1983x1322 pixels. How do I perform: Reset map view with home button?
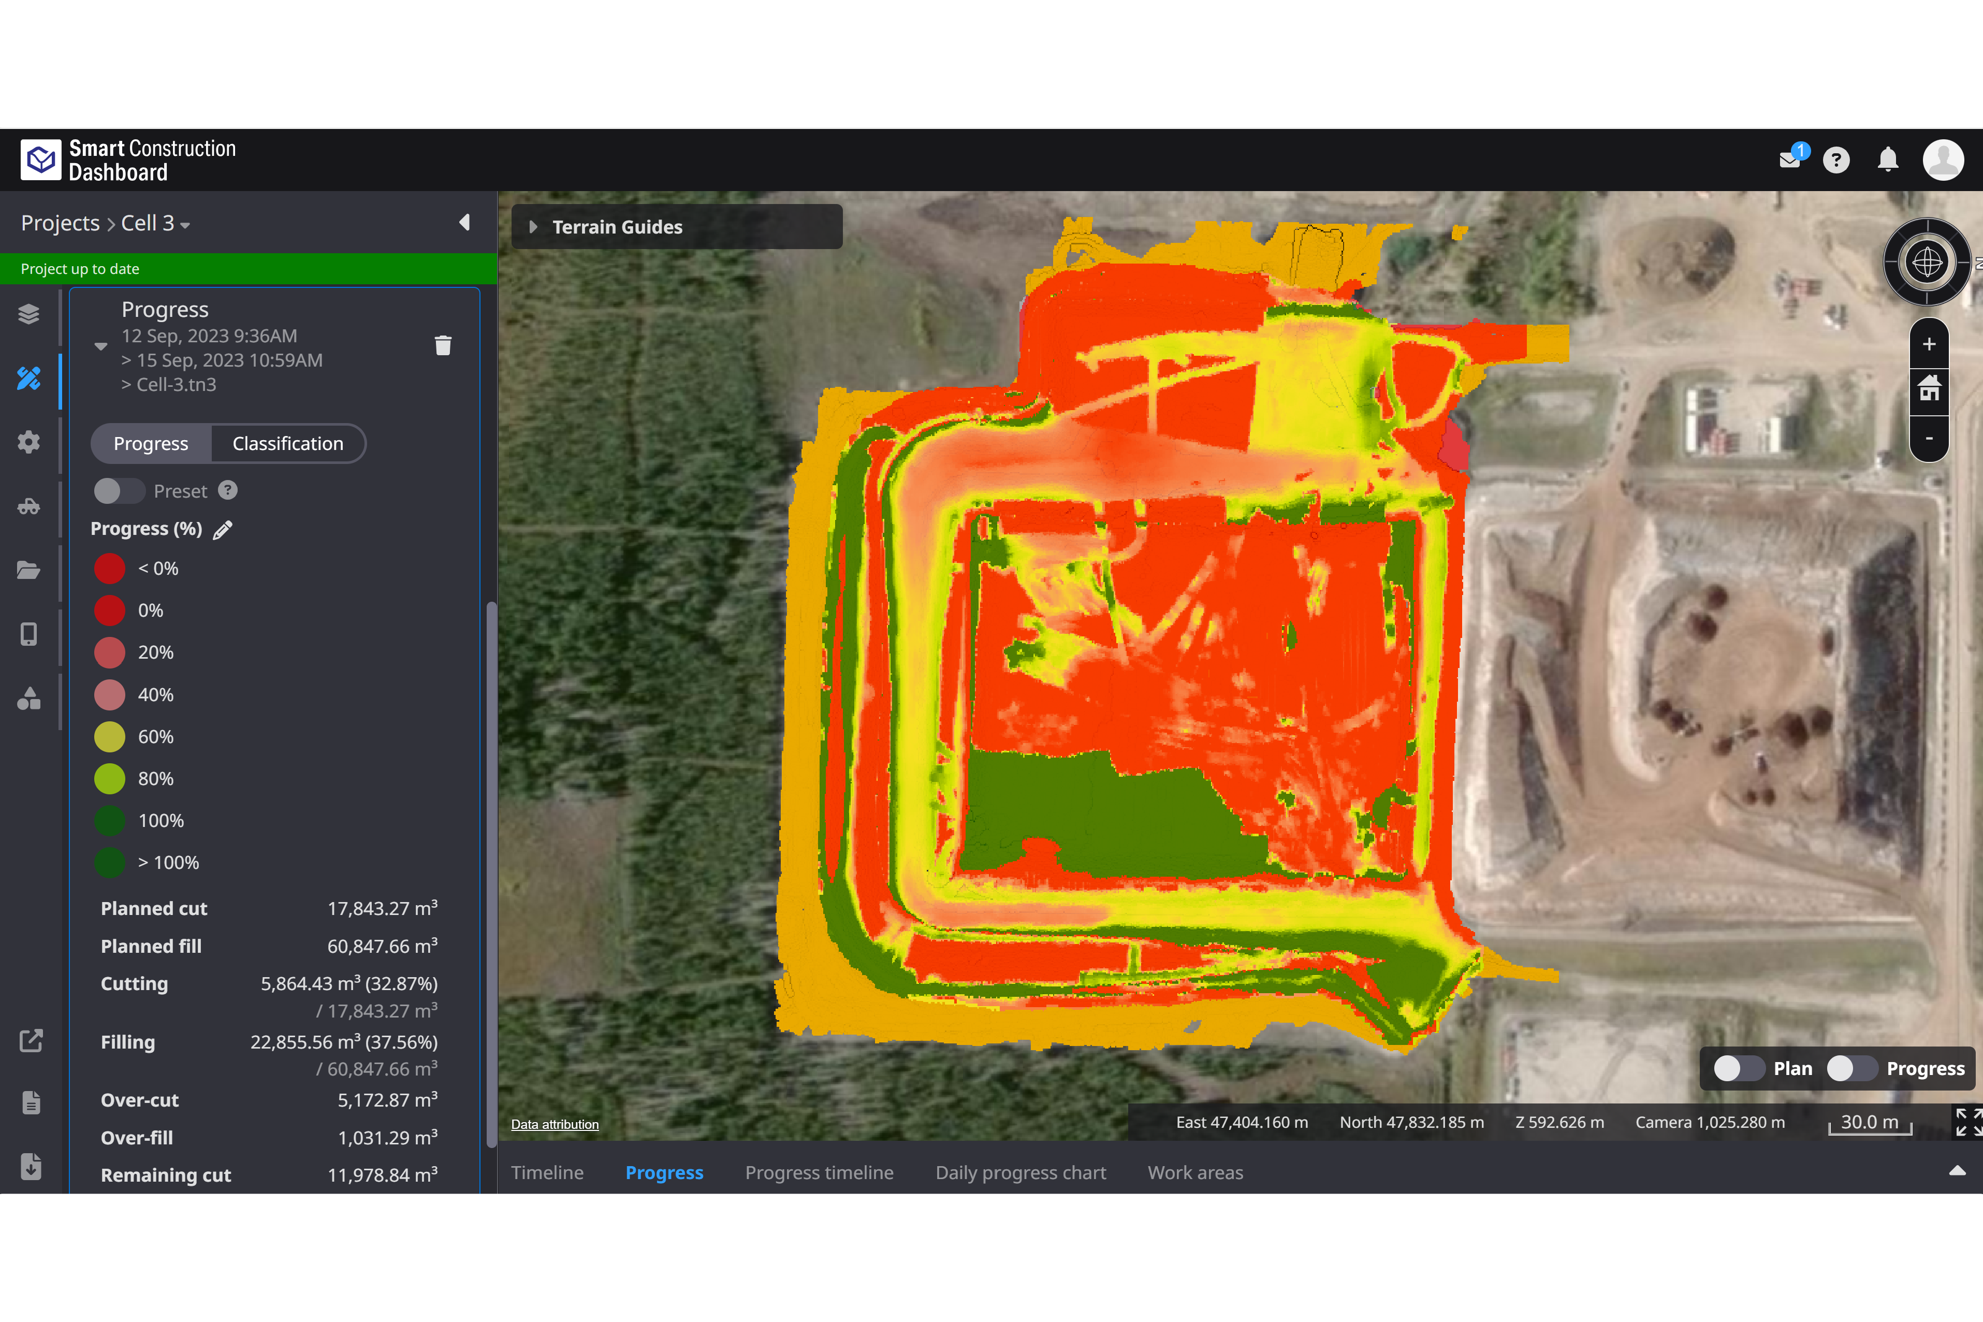(1929, 389)
